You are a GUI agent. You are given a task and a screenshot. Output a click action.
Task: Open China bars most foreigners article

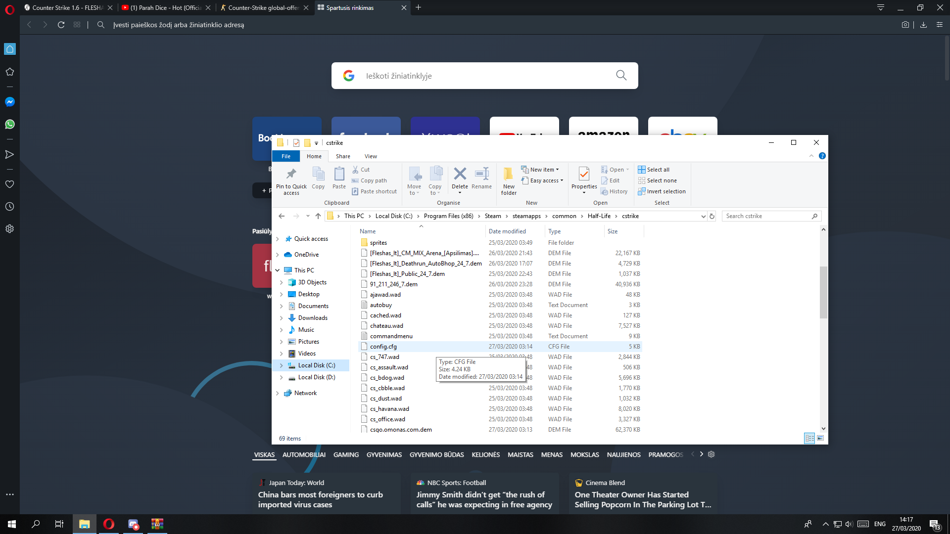320,499
